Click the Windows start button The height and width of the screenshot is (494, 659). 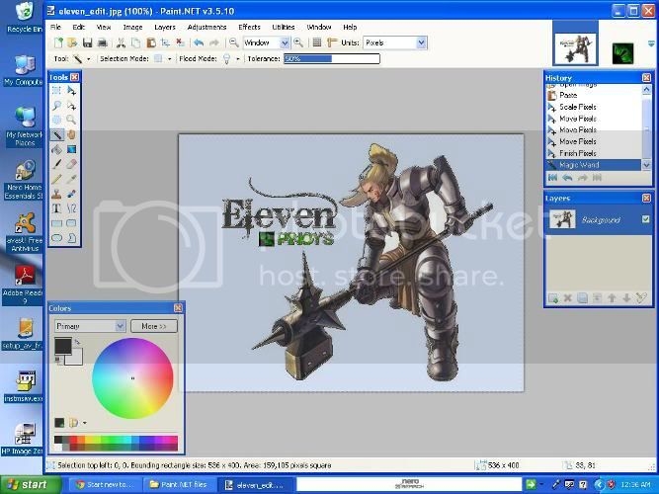click(30, 484)
